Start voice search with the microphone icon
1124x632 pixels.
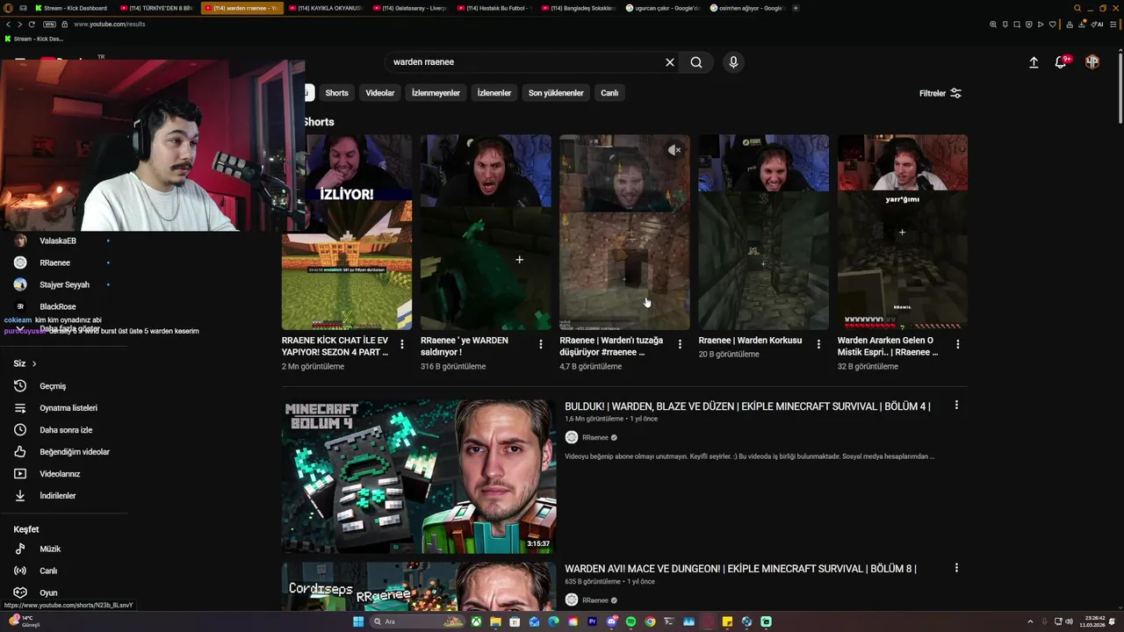(x=733, y=62)
